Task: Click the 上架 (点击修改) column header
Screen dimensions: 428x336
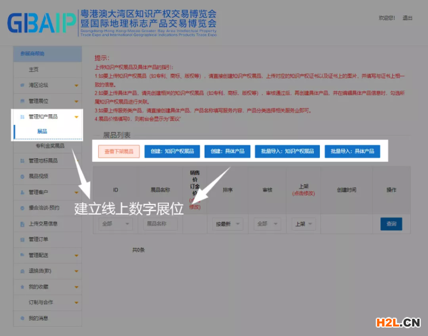Action: [x=304, y=190]
